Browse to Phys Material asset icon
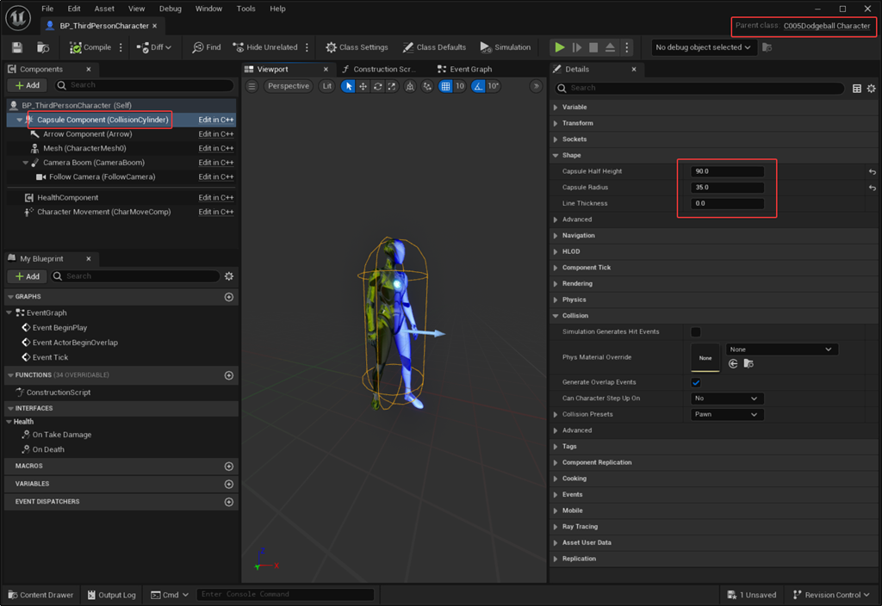This screenshot has width=882, height=606. pos(748,364)
